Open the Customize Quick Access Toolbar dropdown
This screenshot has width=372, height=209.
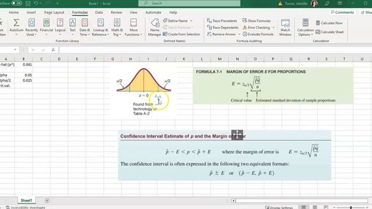coord(58,3)
